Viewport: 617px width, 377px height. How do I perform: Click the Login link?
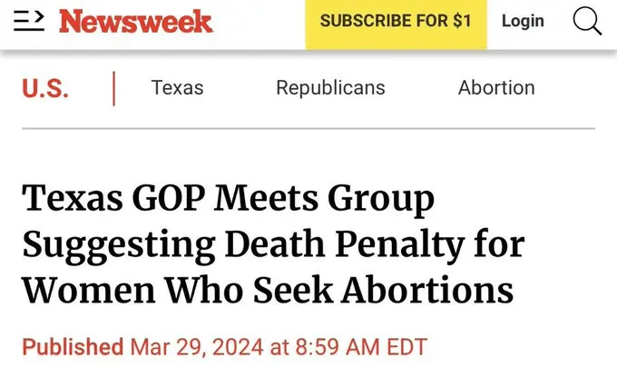(x=523, y=21)
